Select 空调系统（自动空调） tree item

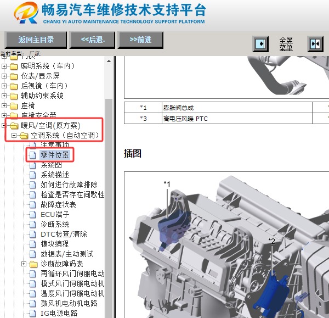tap(65, 136)
